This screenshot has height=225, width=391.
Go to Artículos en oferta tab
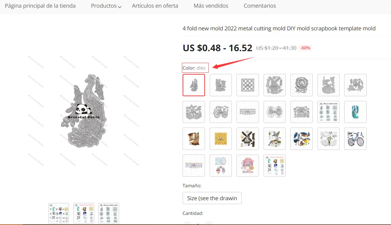(155, 6)
